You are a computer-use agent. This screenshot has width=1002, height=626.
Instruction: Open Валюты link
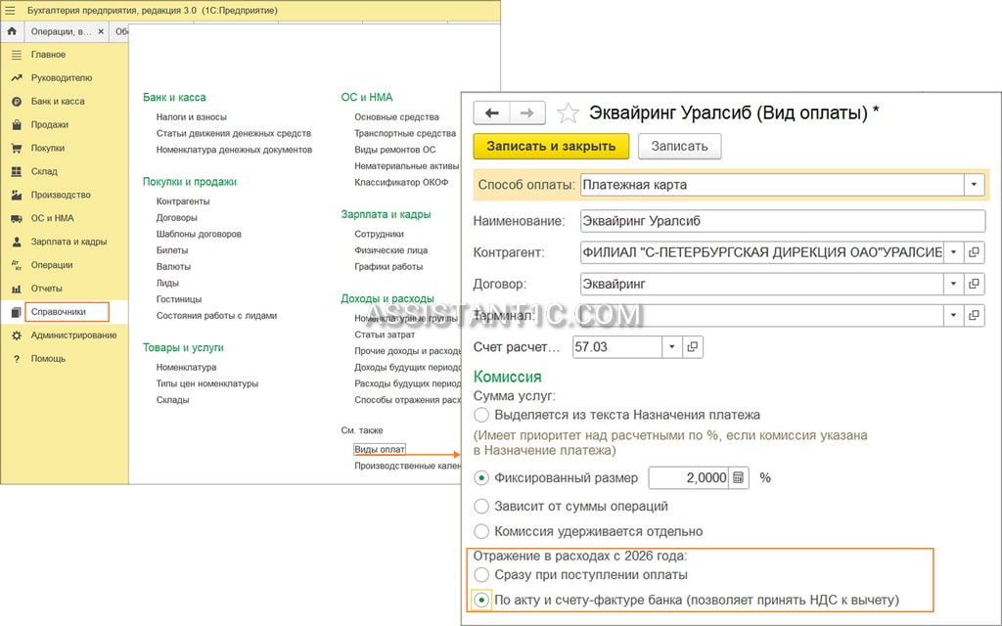pyautogui.click(x=173, y=266)
